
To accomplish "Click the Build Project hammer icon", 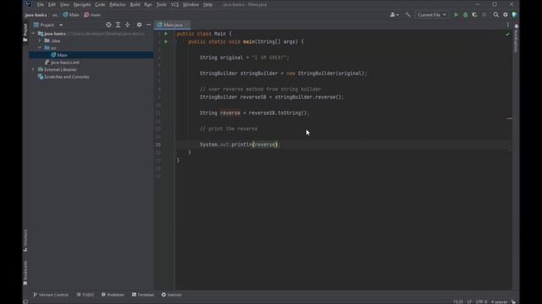I will [x=408, y=15].
